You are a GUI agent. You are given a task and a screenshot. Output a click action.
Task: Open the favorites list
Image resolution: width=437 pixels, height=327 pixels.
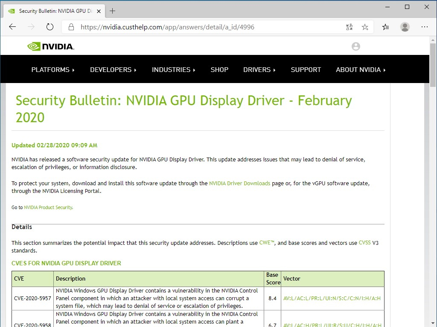pyautogui.click(x=386, y=27)
